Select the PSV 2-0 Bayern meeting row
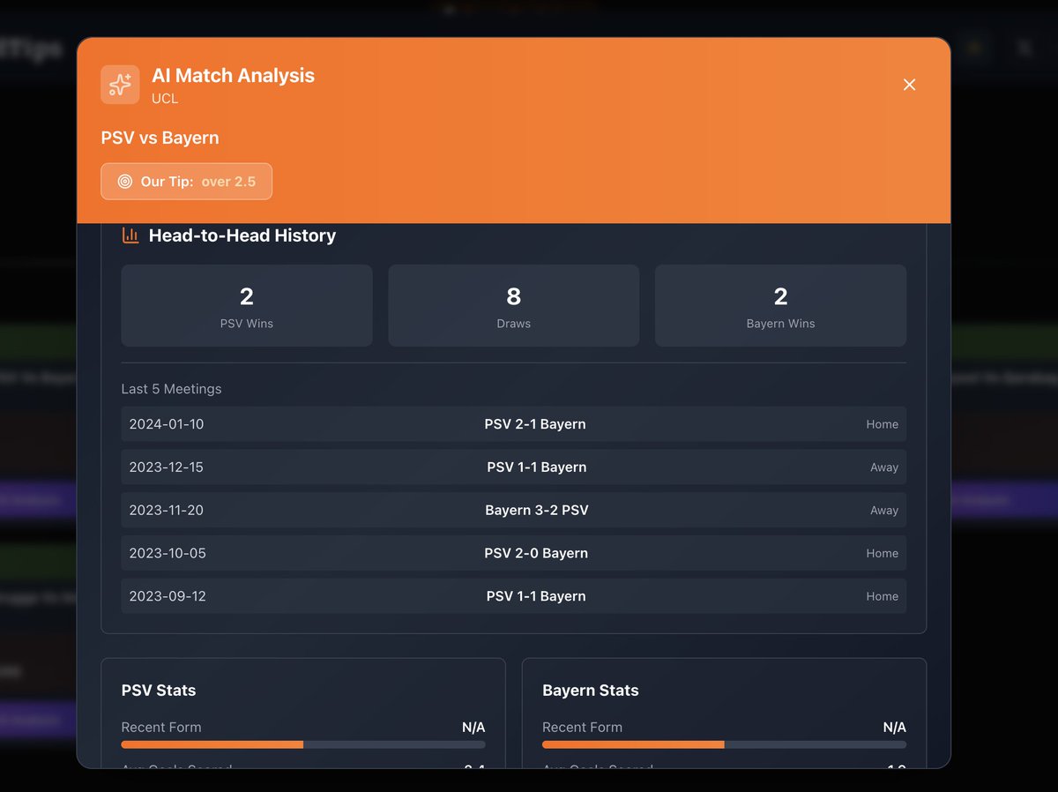1058x792 pixels. coord(514,554)
